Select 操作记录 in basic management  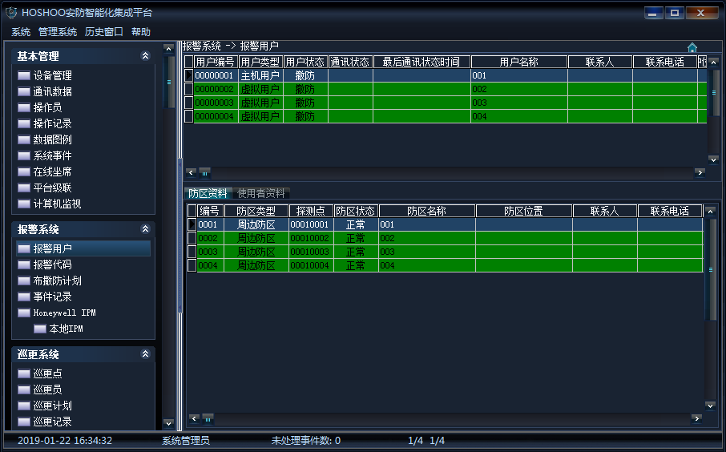tap(52, 123)
